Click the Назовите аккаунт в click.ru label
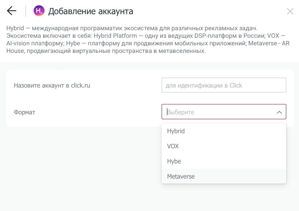This screenshot has height=211, width=299. coord(52,86)
